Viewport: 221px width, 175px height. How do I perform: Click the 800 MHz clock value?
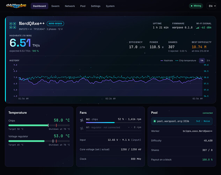[x=136, y=159]
